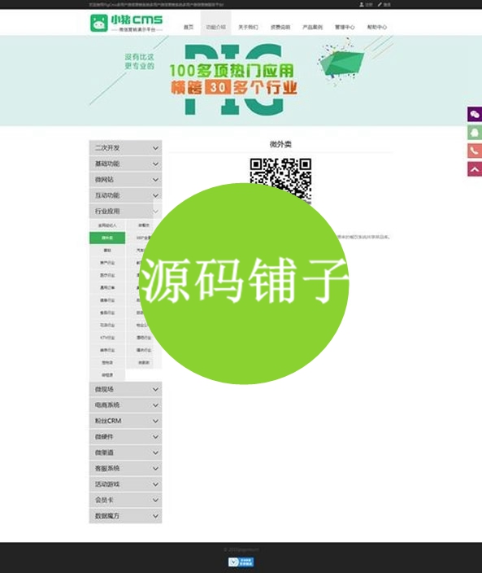The width and height of the screenshot is (482, 573).
Task: Click the 小猪CMS pig logo
Action: click(126, 23)
